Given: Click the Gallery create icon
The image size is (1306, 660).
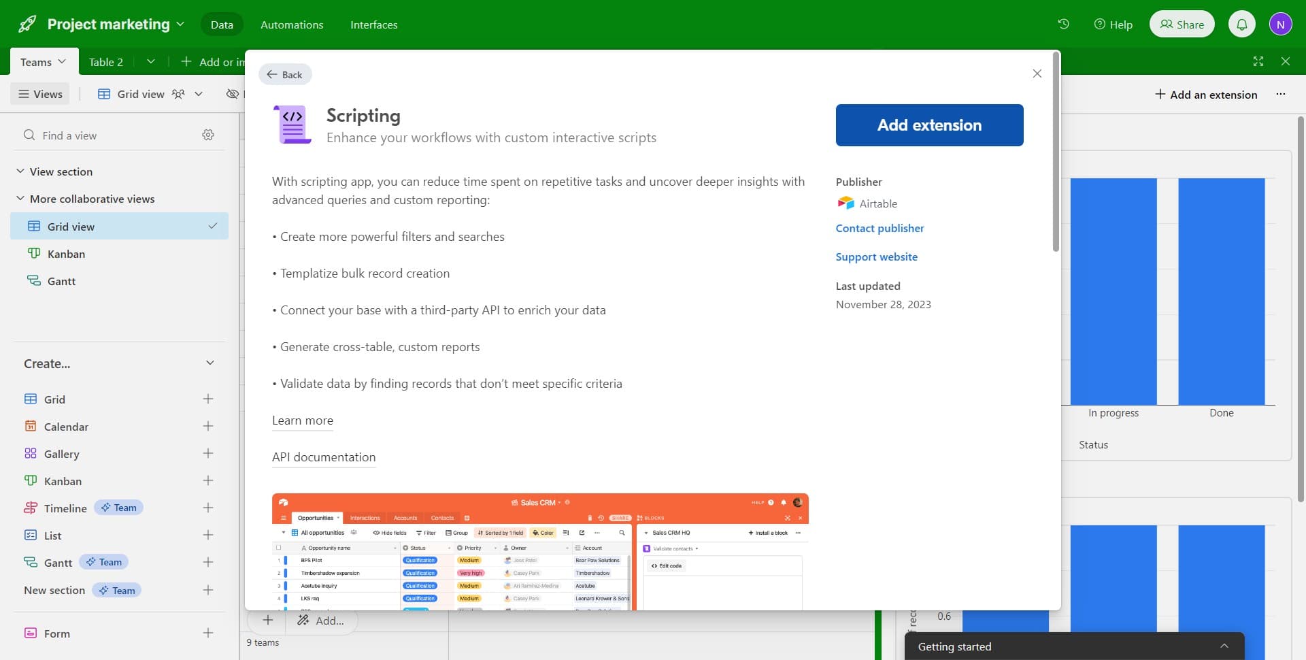Looking at the screenshot, I should [208, 453].
